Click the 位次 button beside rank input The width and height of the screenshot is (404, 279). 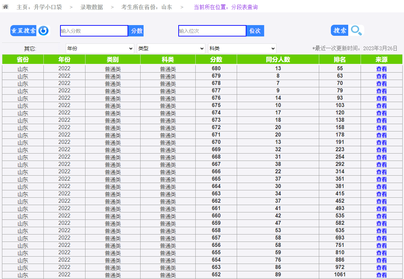click(255, 31)
